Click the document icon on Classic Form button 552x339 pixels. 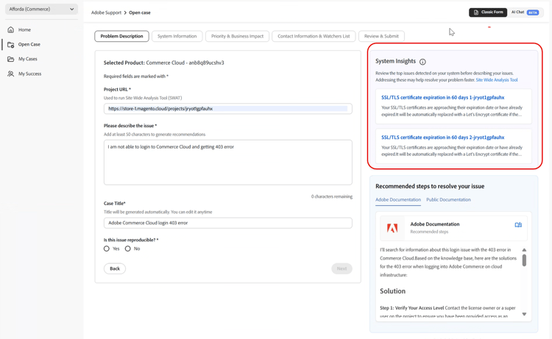click(x=476, y=13)
